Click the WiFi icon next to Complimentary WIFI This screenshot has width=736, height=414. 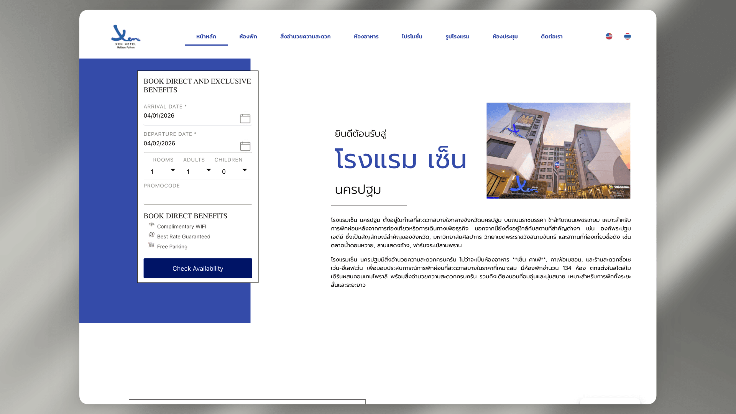click(x=151, y=225)
